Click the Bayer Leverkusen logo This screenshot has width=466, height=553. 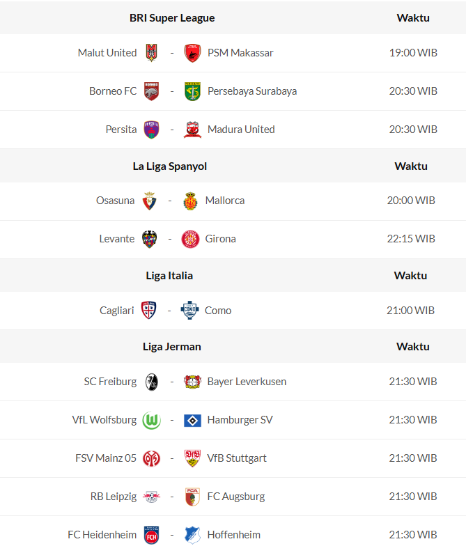click(192, 382)
